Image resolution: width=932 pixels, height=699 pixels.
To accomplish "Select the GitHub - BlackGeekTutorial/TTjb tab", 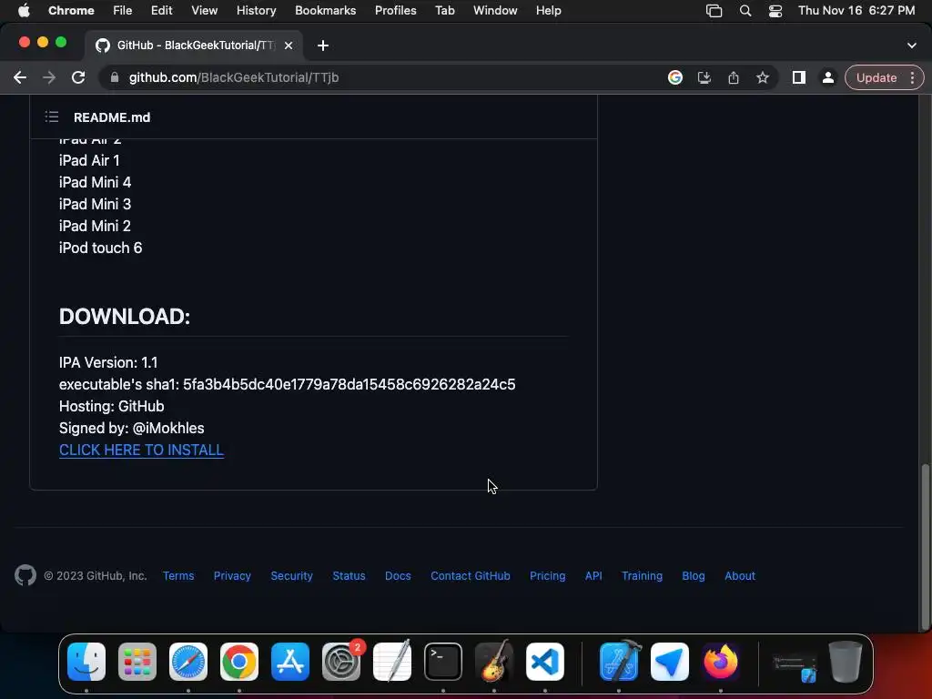I will [x=195, y=46].
